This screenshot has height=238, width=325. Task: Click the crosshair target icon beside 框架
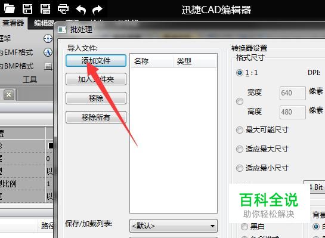(48, 39)
